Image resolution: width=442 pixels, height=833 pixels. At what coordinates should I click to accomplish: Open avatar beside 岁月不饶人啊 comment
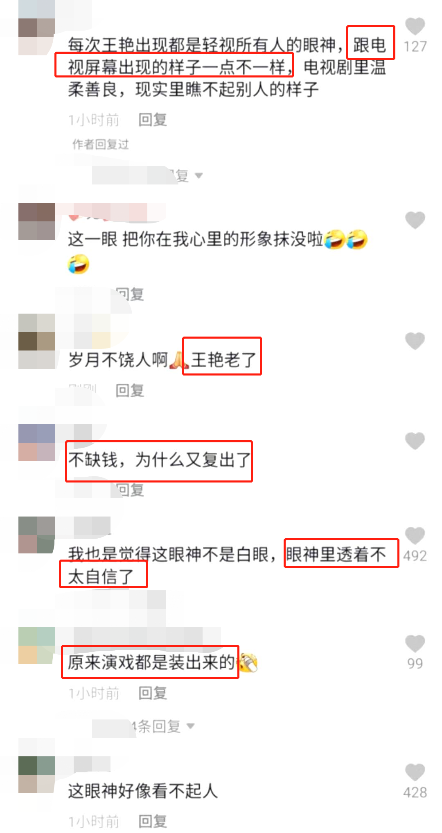click(x=37, y=341)
